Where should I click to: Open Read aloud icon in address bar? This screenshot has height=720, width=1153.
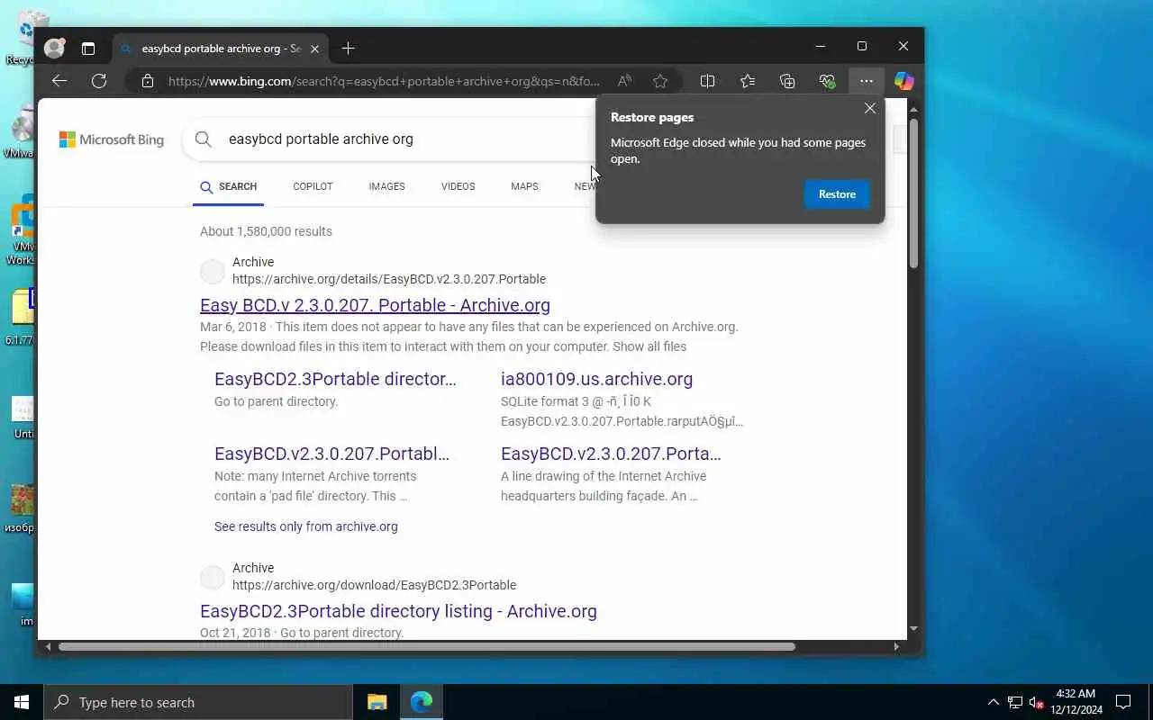pos(624,81)
